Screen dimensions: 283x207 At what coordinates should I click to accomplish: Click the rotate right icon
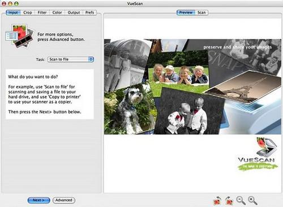[x=229, y=201]
